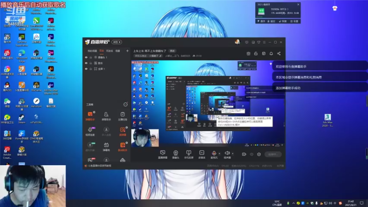Open the 弹幕助手 tool in toolbox
368x207 pixels.
pyautogui.click(x=90, y=116)
